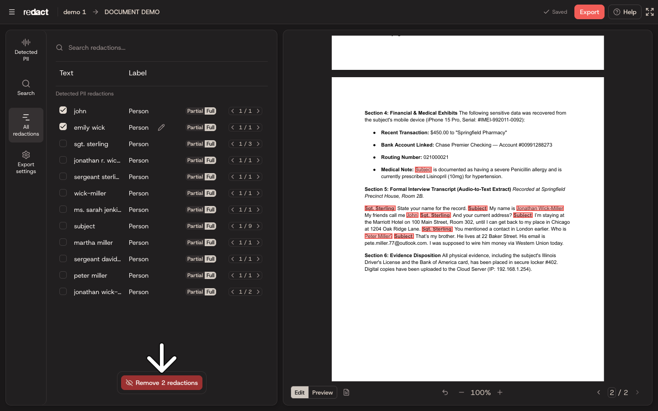Uncheck the john redaction checkbox
The height and width of the screenshot is (411, 658).
[x=63, y=110]
